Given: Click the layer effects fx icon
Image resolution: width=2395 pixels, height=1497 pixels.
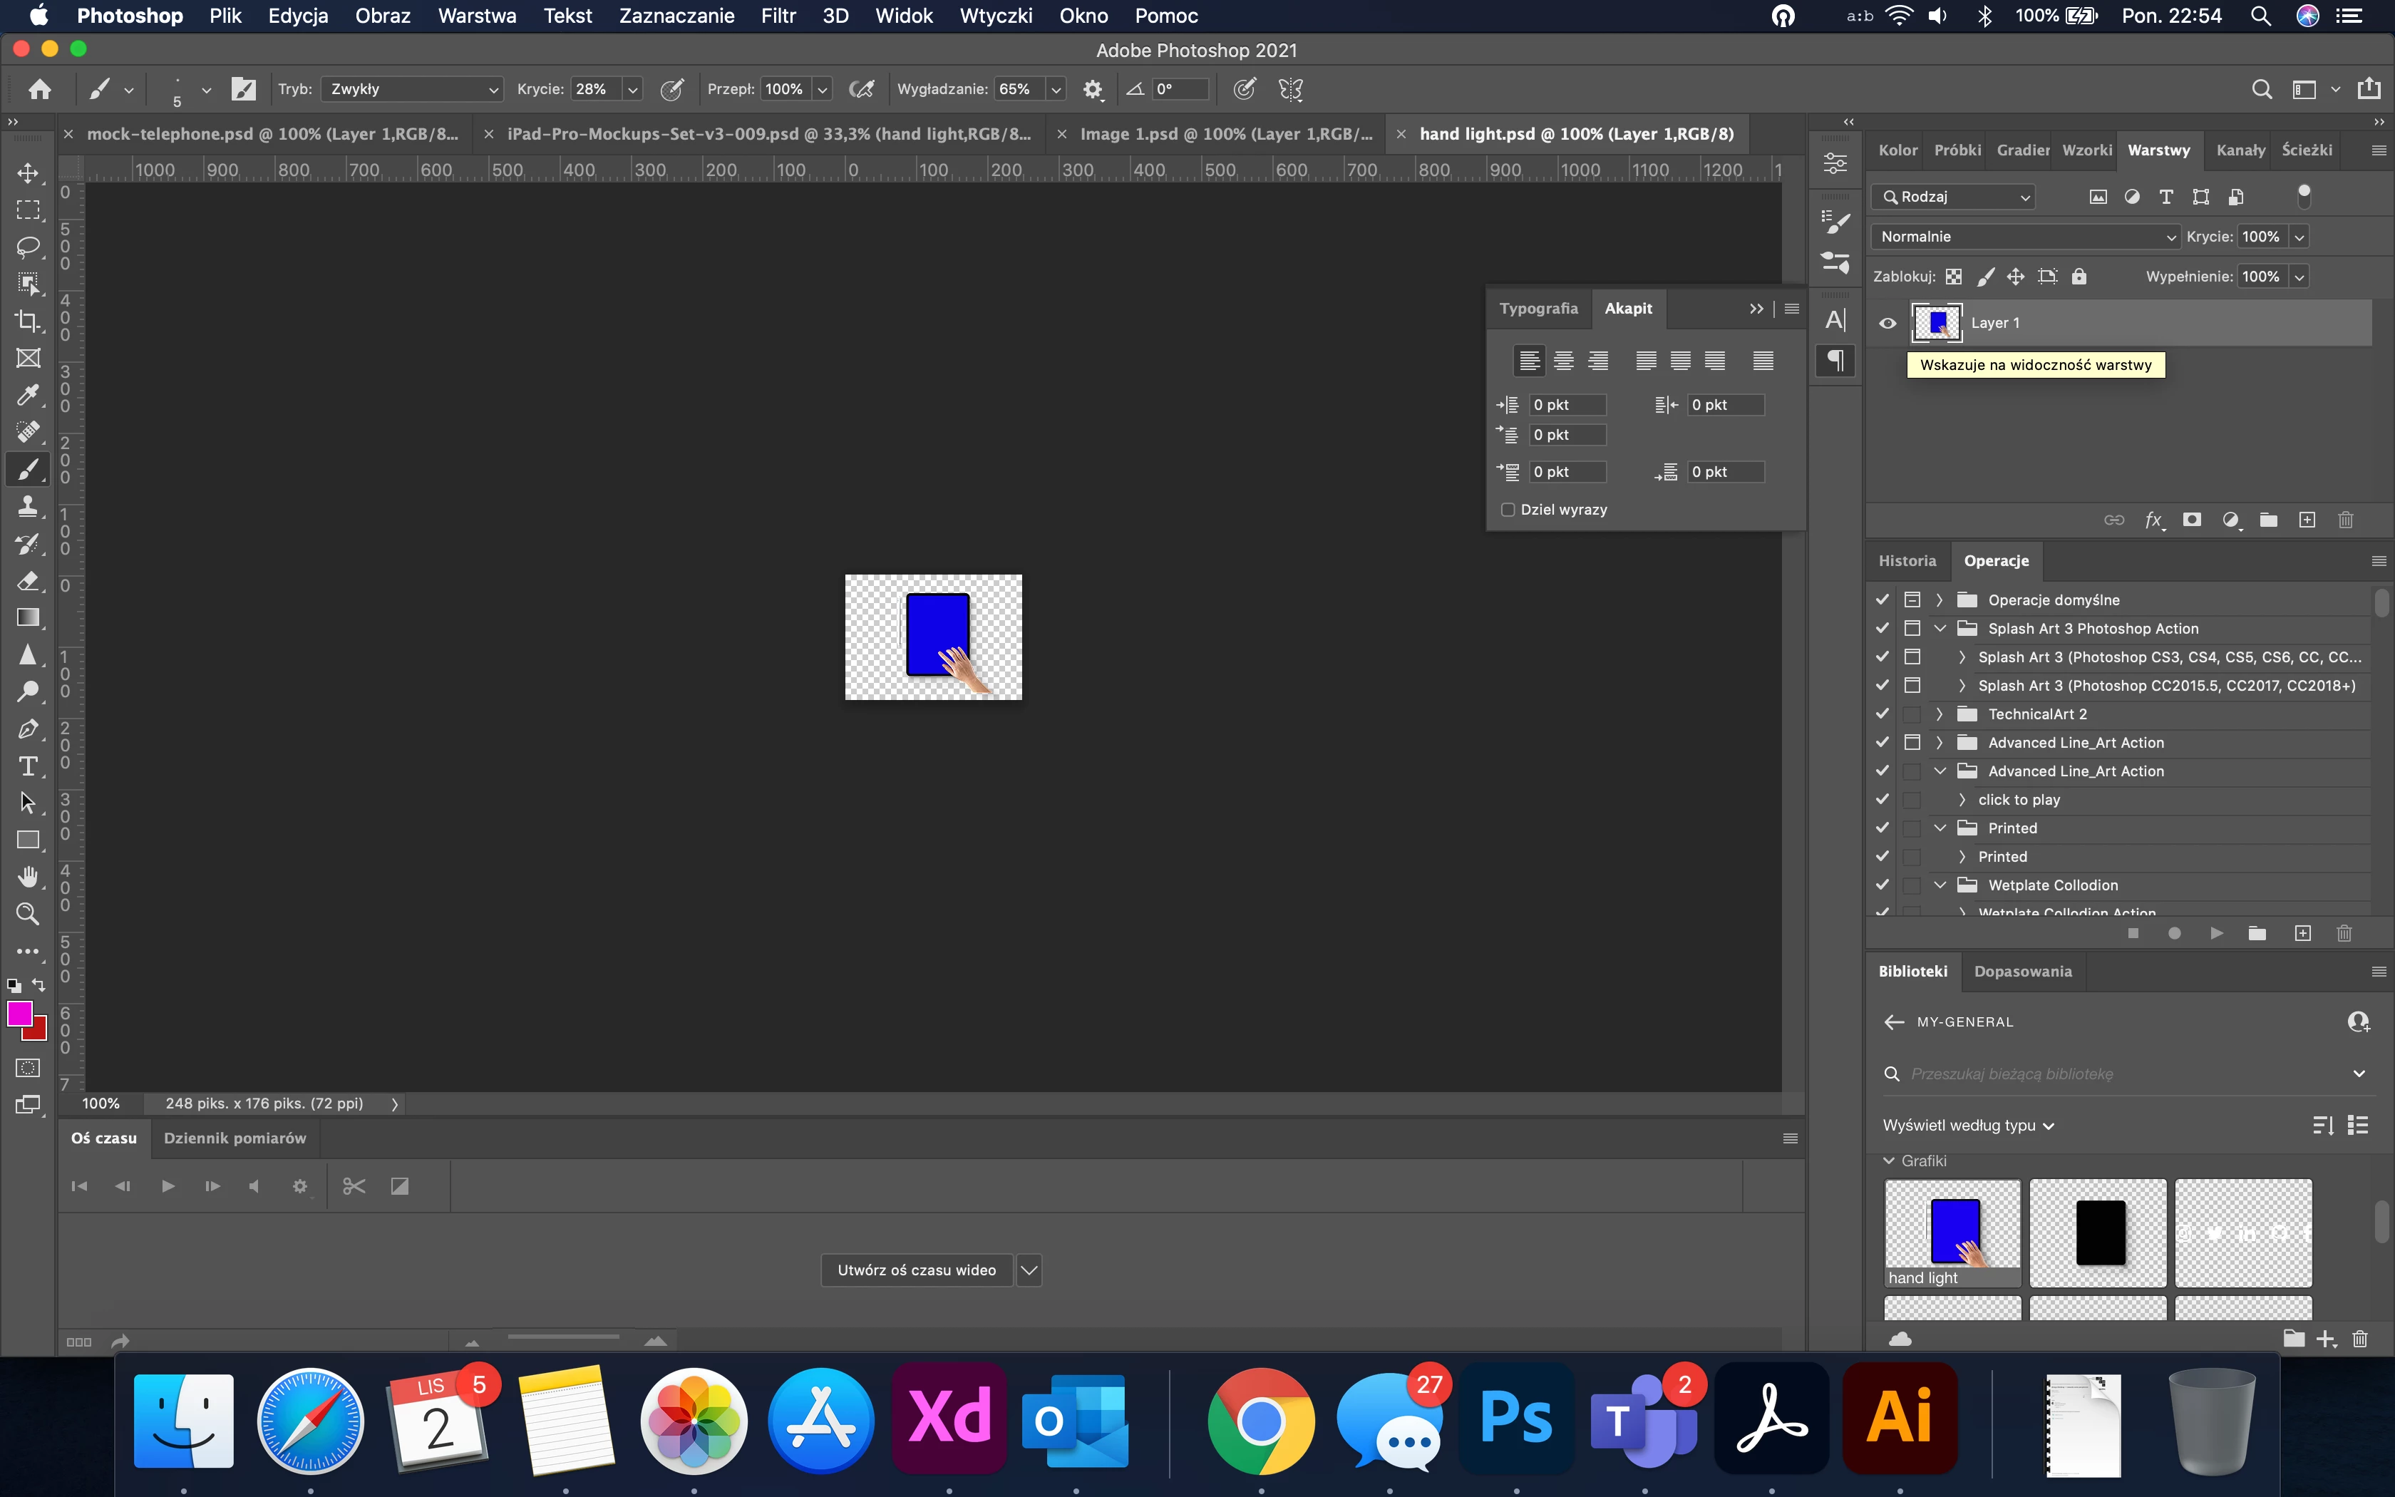Looking at the screenshot, I should point(2153,520).
